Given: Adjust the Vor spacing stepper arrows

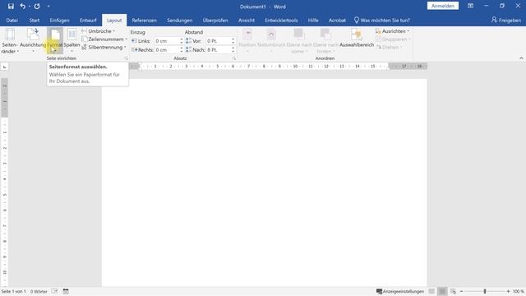Looking at the screenshot, I should click(233, 41).
